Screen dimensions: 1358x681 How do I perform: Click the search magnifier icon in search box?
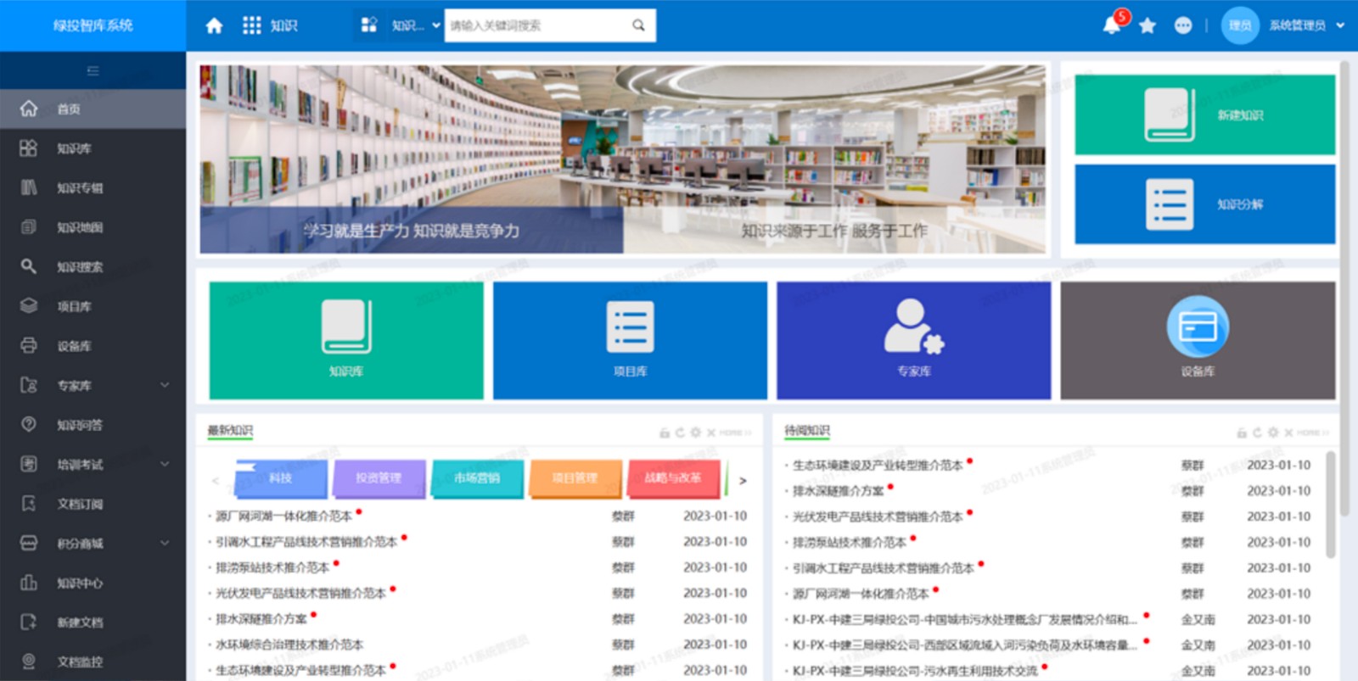point(638,25)
